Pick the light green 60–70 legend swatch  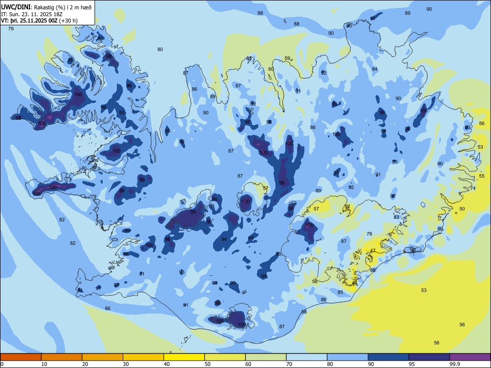pyautogui.click(x=266, y=357)
